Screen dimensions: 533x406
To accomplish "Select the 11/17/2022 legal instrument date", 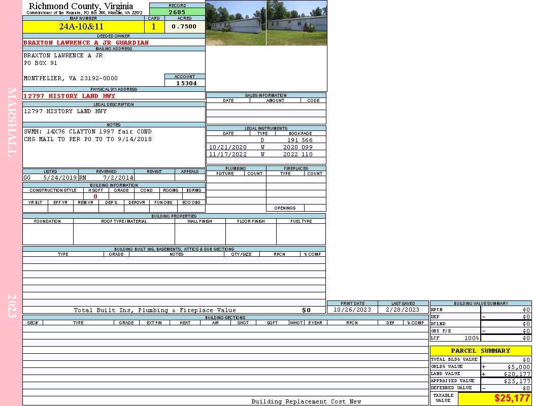I will [228, 154].
